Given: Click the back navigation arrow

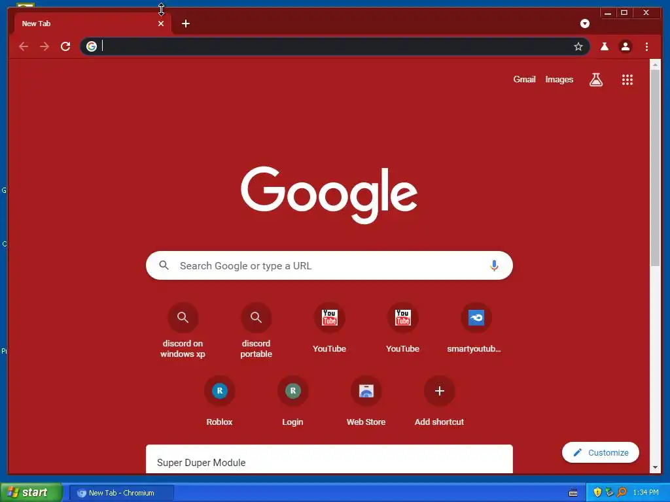Looking at the screenshot, I should pyautogui.click(x=24, y=46).
